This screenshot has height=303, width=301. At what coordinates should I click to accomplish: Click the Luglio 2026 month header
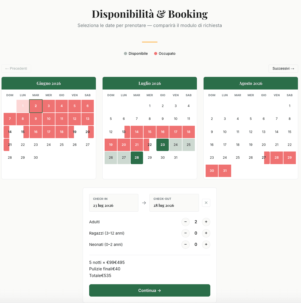coord(150,83)
